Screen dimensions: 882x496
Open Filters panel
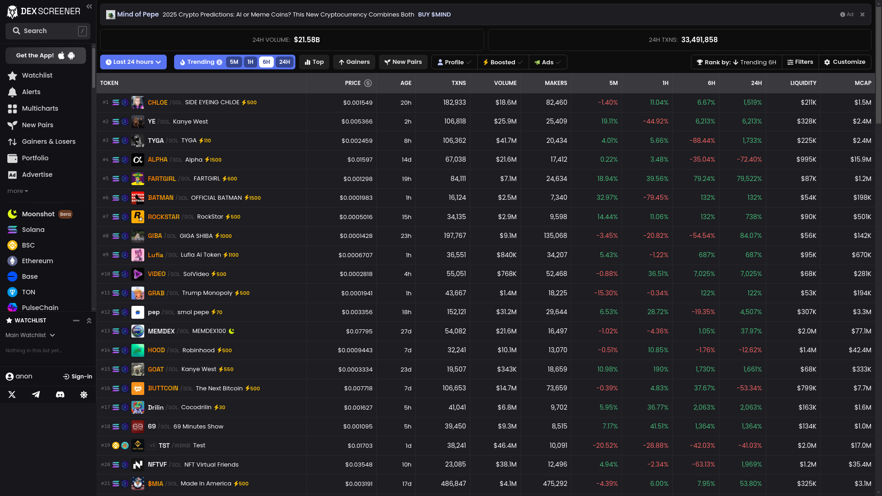(800, 62)
